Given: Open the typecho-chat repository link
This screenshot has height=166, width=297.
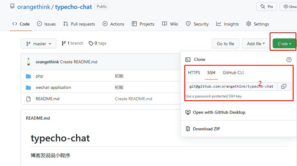Looking at the screenshot, I should pyautogui.click(x=74, y=7).
